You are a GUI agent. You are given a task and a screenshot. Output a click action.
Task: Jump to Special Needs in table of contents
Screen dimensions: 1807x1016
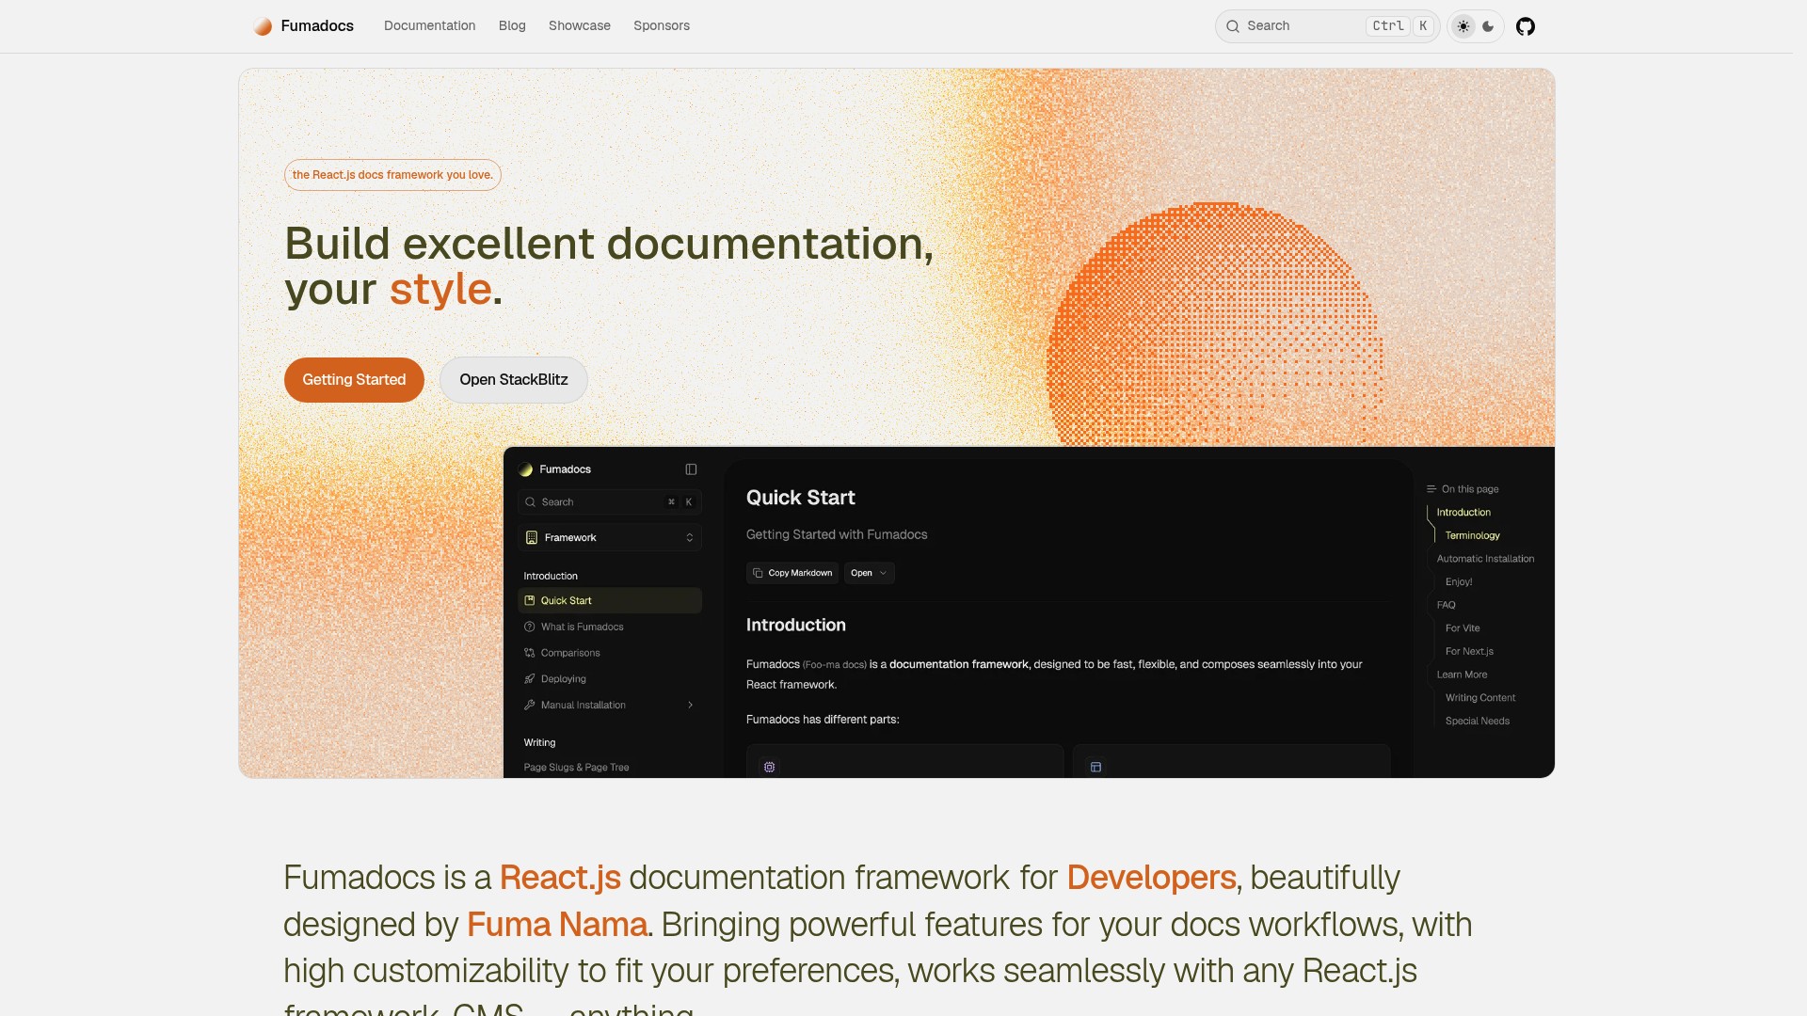(x=1478, y=721)
